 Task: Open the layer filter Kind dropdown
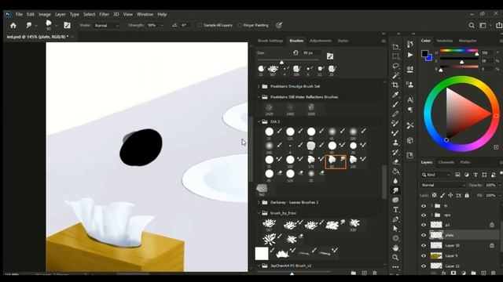(435, 175)
